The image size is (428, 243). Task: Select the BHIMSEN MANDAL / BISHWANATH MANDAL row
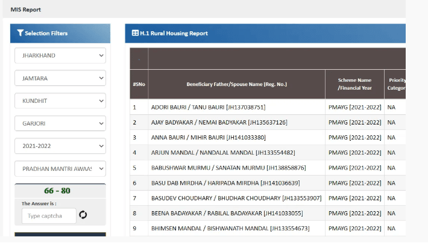pos(268,229)
